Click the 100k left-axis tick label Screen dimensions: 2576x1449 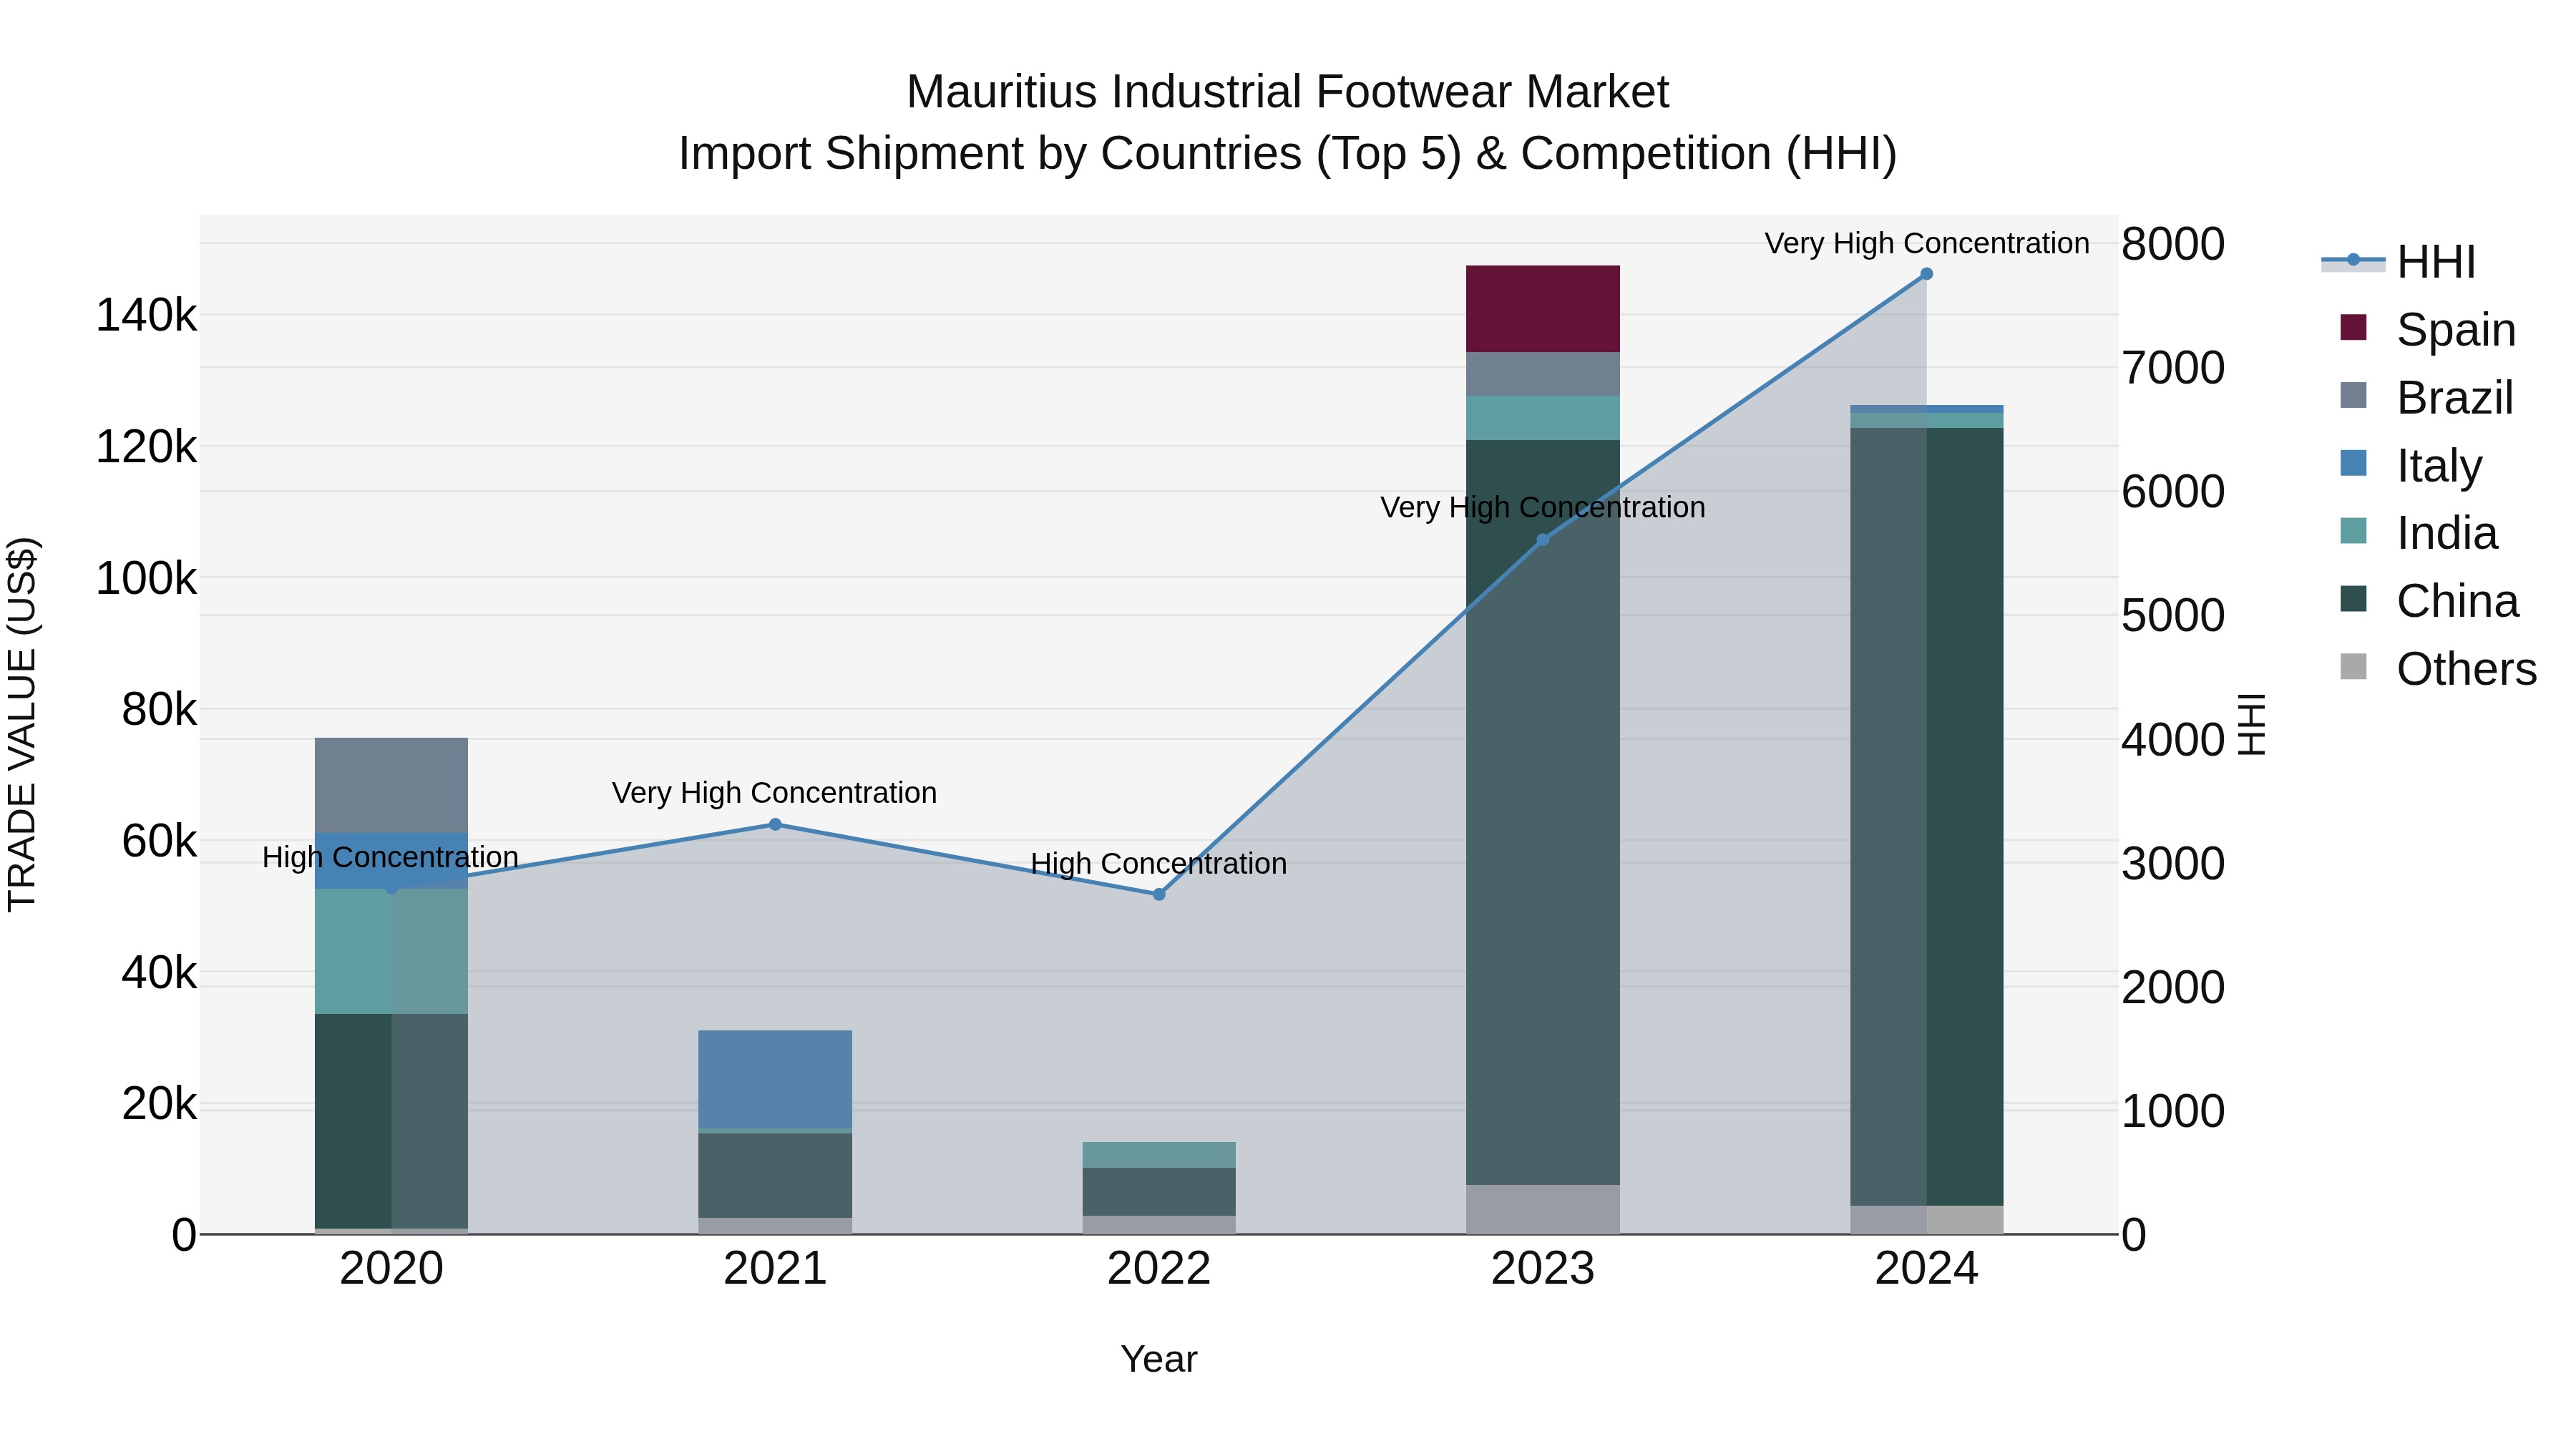[146, 578]
